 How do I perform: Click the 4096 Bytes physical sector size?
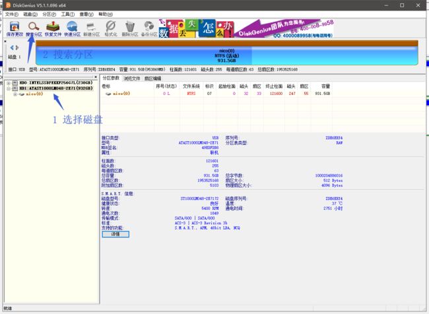click(x=332, y=185)
